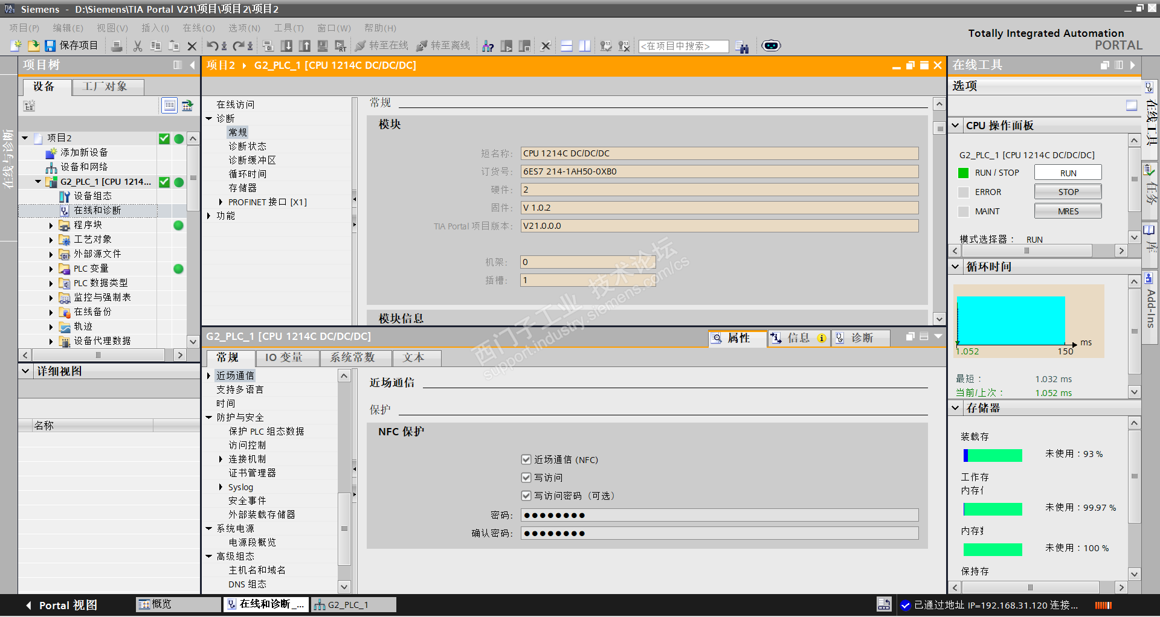This screenshot has height=617, width=1160.
Task: Click the paste clipboard icon
Action: click(x=174, y=46)
